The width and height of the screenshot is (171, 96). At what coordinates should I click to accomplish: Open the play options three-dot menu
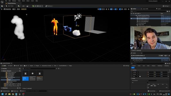[x=42, y=6]
